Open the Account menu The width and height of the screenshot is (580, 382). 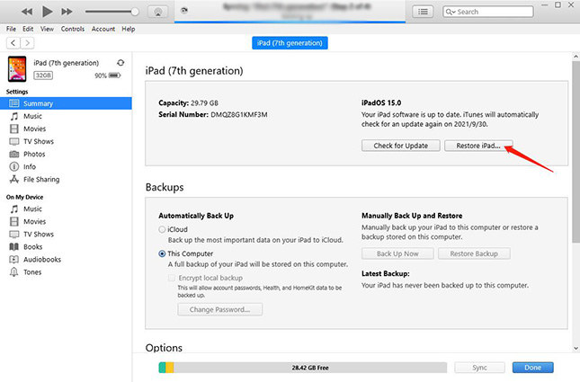pos(103,29)
